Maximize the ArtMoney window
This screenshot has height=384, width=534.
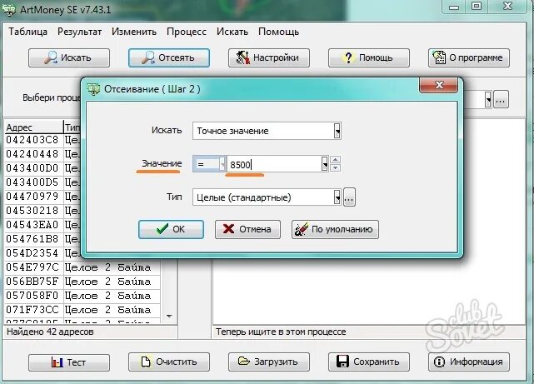(477, 6)
